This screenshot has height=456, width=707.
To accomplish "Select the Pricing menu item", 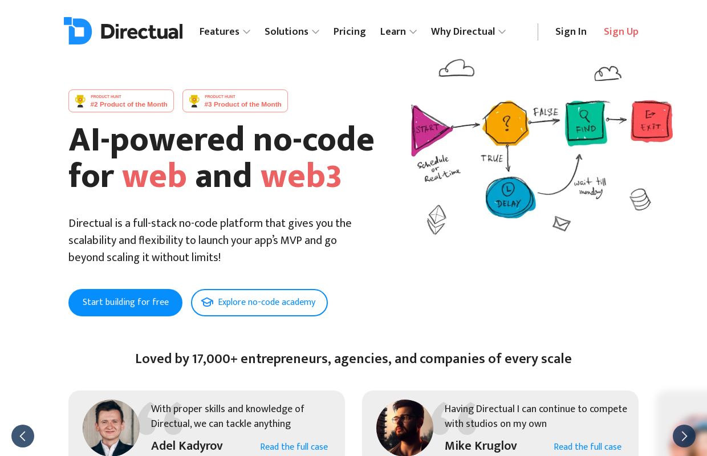I will [x=350, y=31].
